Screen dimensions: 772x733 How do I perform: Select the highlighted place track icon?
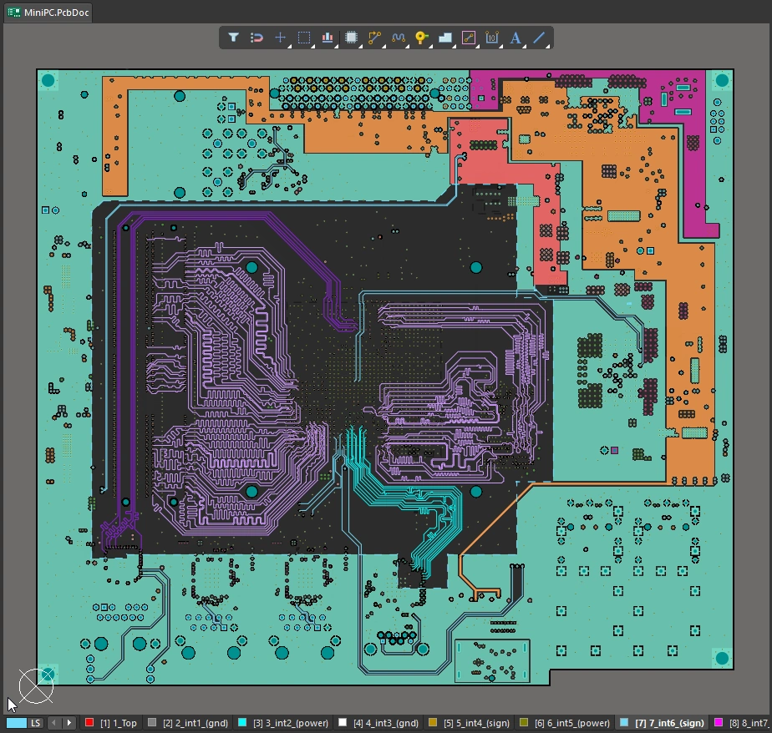[x=469, y=38]
